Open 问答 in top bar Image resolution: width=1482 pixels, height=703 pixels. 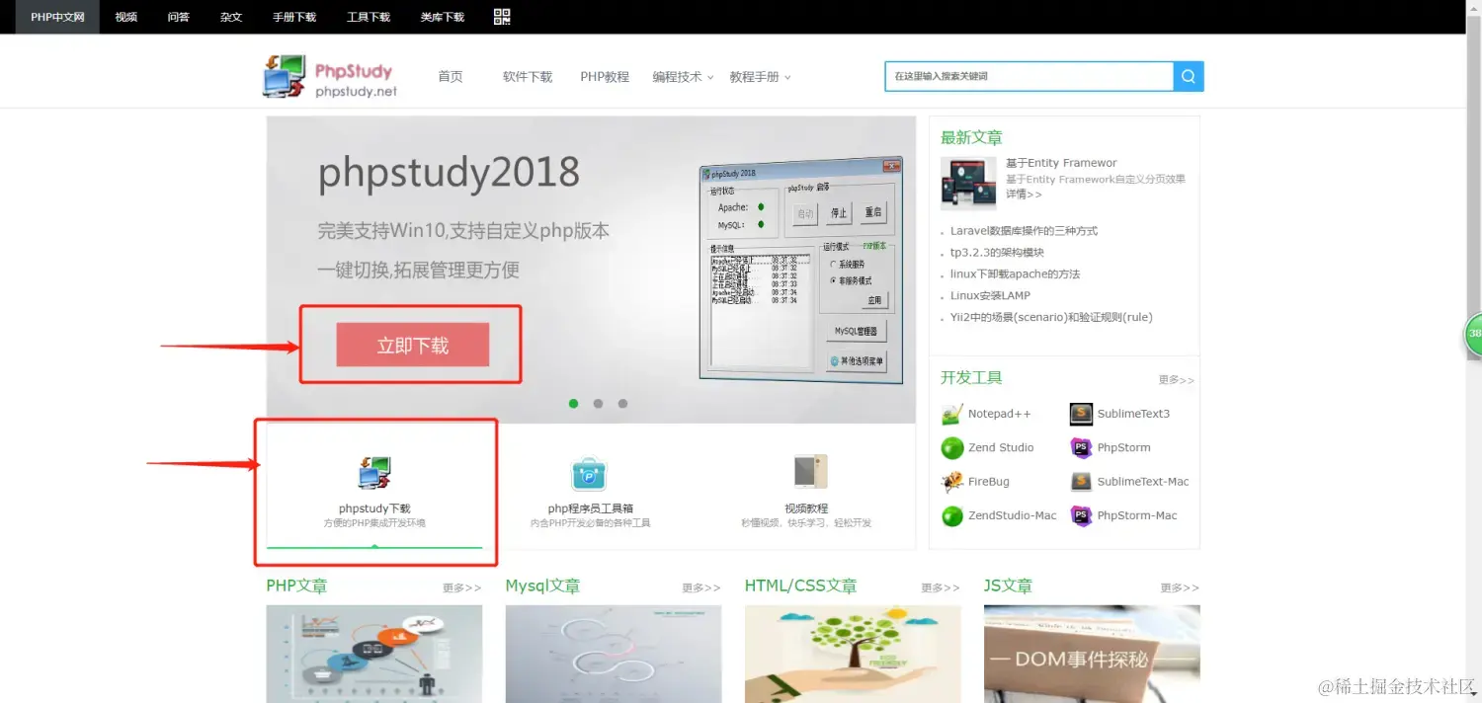pyautogui.click(x=179, y=17)
